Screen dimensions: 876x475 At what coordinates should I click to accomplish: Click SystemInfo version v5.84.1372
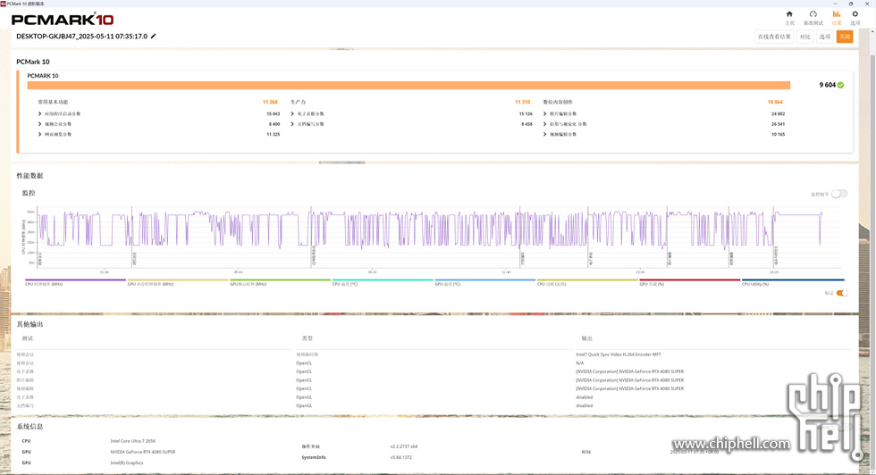[400, 457]
